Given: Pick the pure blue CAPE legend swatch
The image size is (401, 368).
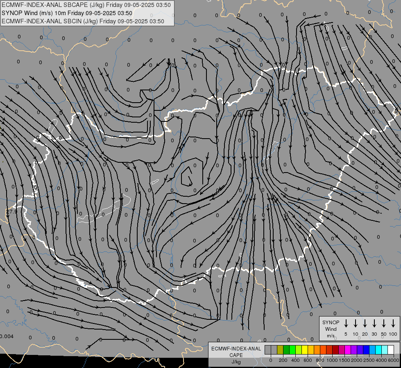Looking at the screenshot, I should (x=366, y=350).
